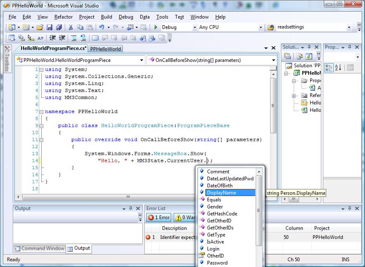Click the Save All icon

59,27
